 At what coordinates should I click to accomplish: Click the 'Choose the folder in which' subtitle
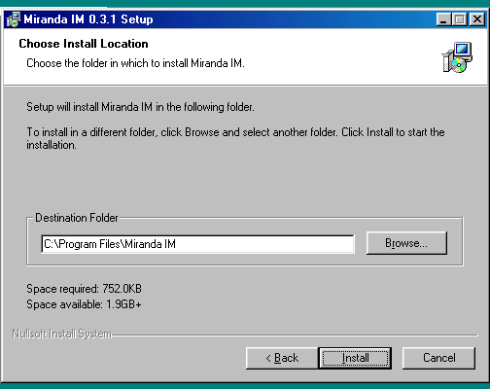(135, 63)
